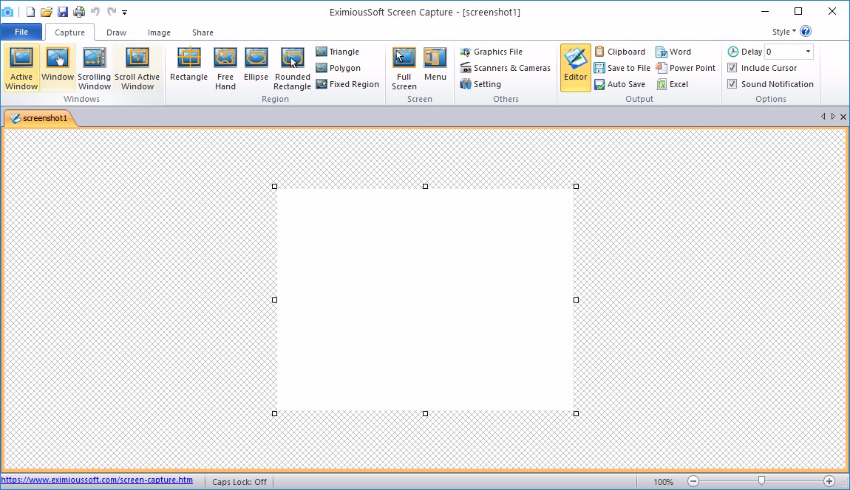
Task: Click the zoom slider handle
Action: [761, 481]
